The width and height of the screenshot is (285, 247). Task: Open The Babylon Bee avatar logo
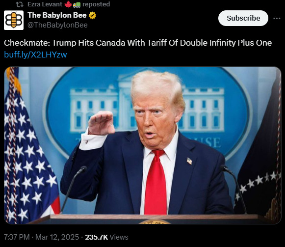tap(14, 20)
